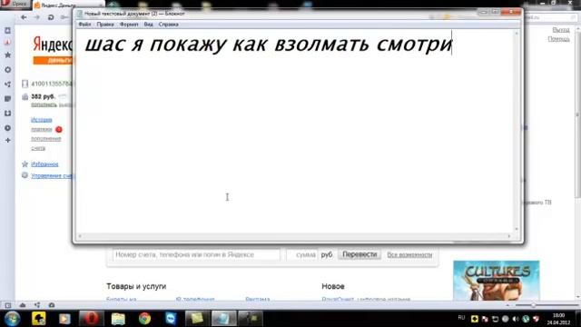Click the star icon beside Избранное
581x327 pixels.
[x=25, y=163]
